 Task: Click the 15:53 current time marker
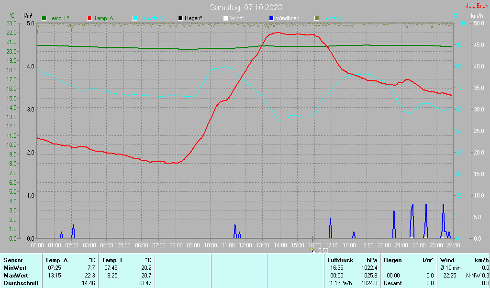(x=323, y=251)
